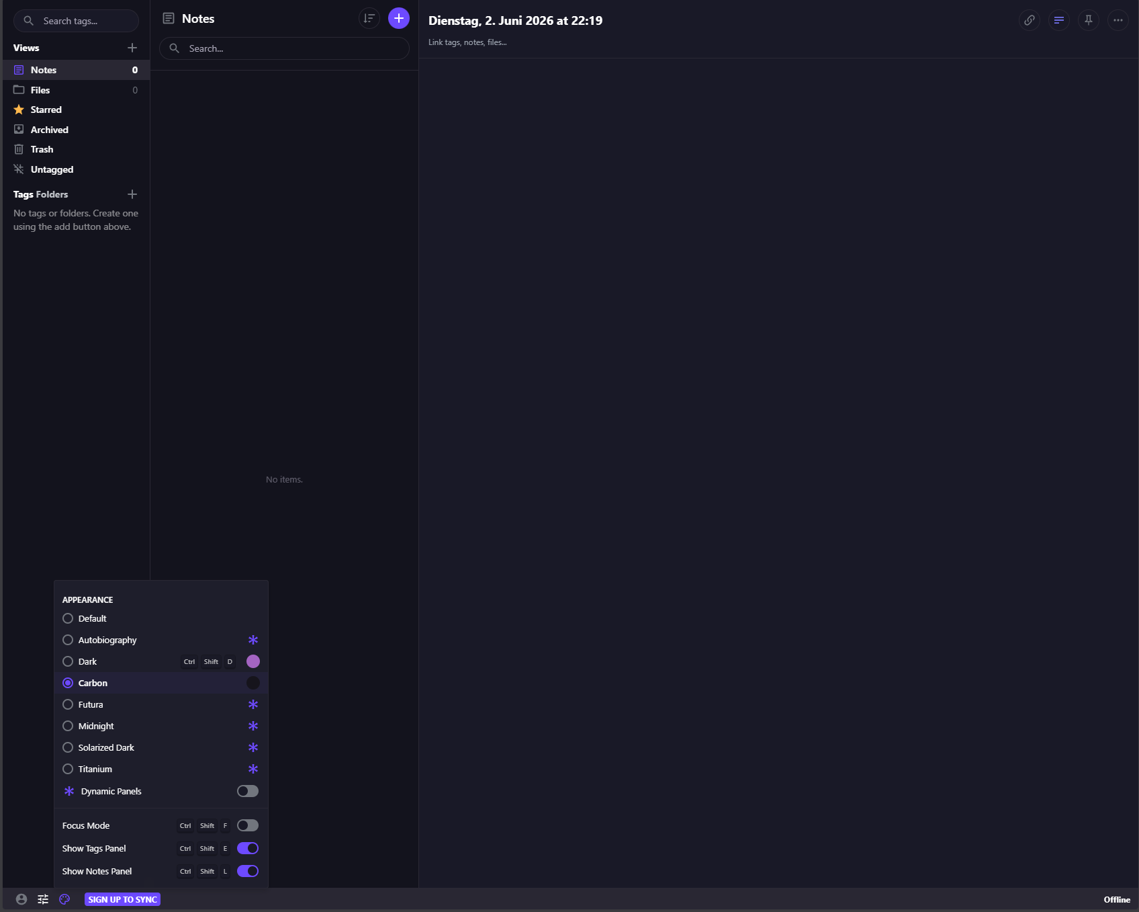This screenshot has height=912, width=1139.
Task: Click the Dark theme purple color dot
Action: point(253,661)
